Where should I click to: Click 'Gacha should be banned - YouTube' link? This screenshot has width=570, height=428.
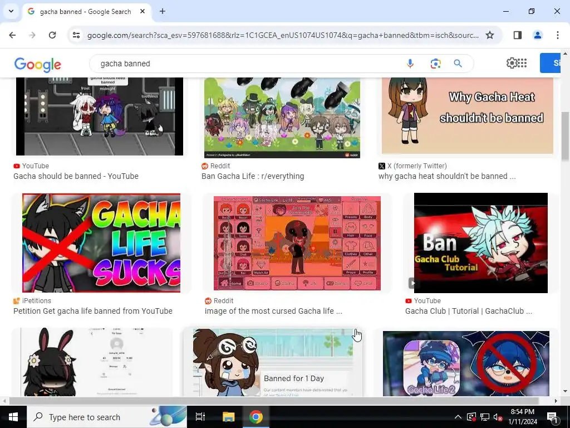click(76, 176)
